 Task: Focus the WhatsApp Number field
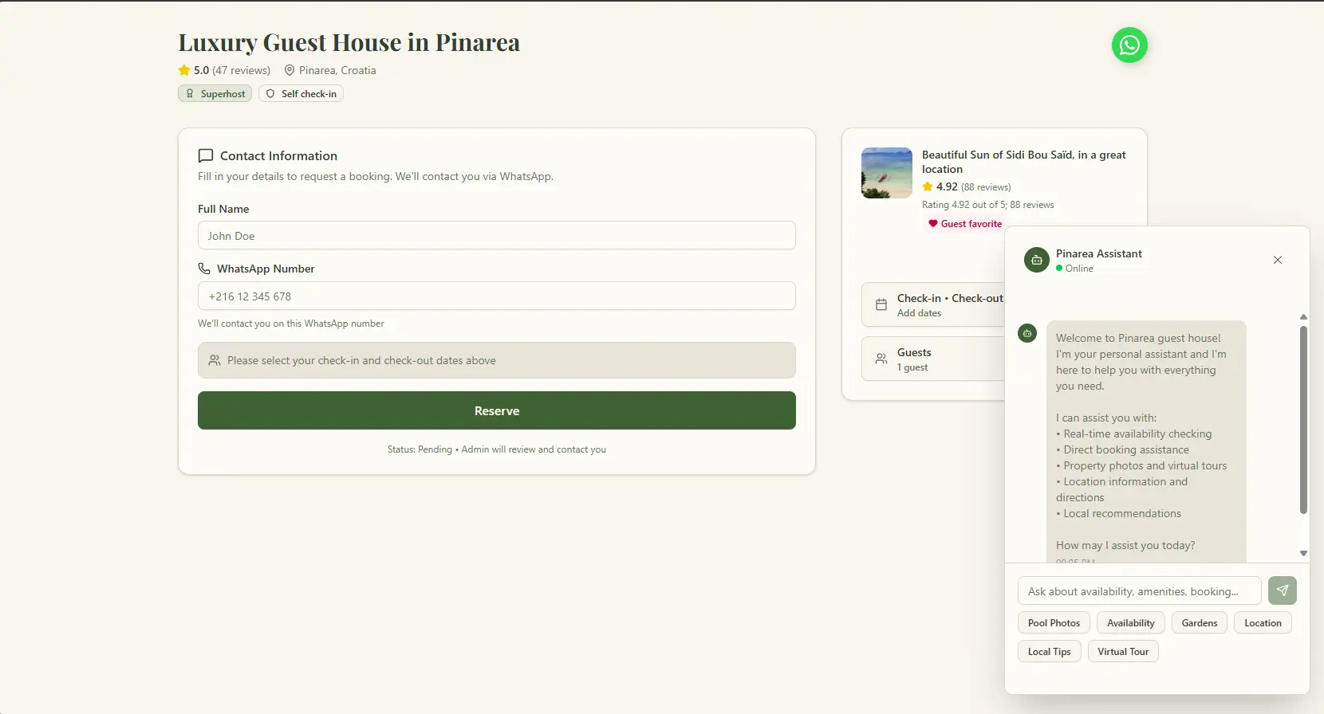coord(496,296)
